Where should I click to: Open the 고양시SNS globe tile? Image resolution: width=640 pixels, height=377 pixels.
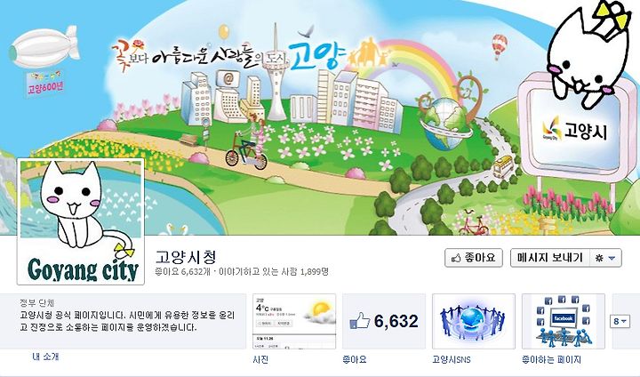click(x=474, y=321)
